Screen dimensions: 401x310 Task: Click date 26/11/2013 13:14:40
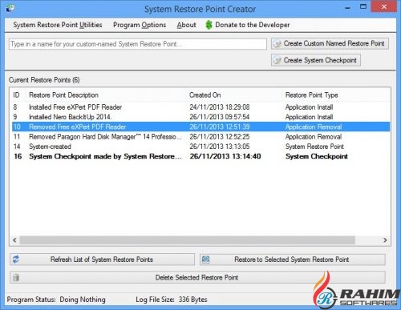(x=225, y=156)
